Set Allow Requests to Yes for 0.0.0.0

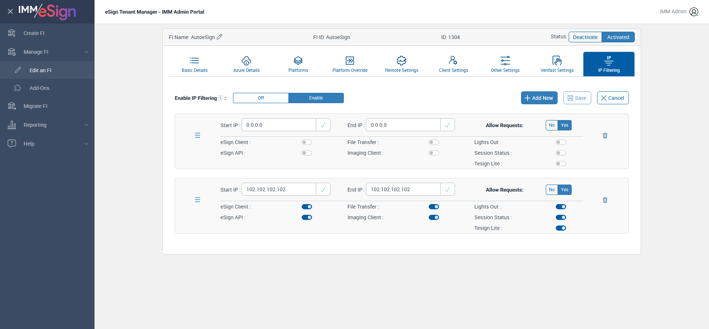565,125
